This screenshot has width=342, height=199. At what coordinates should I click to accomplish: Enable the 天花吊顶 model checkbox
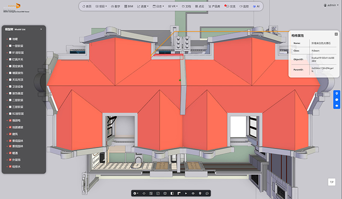click(x=10, y=79)
